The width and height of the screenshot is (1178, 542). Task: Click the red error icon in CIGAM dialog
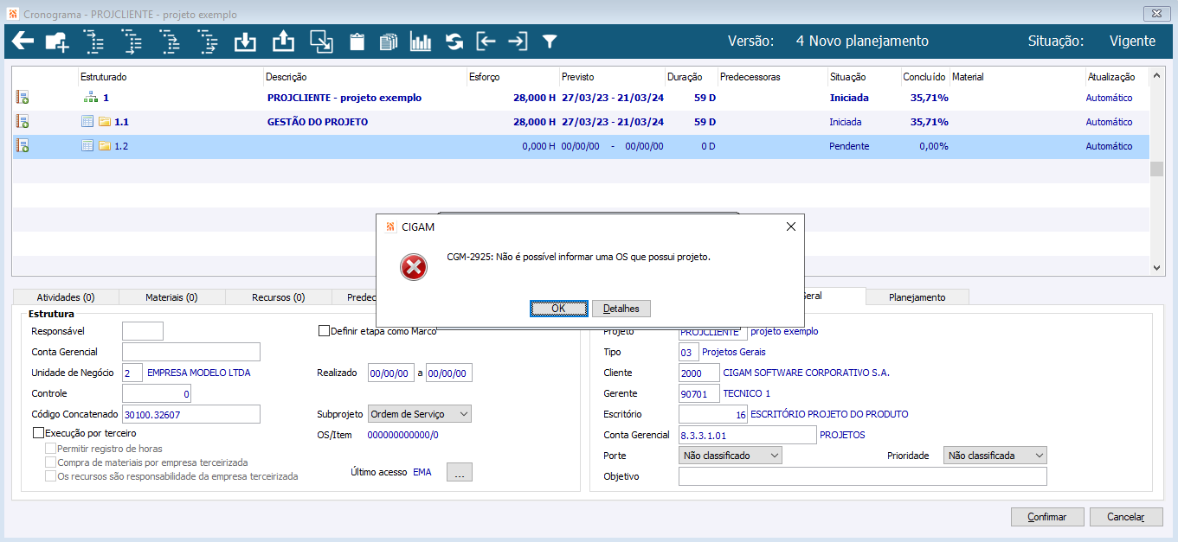click(414, 267)
